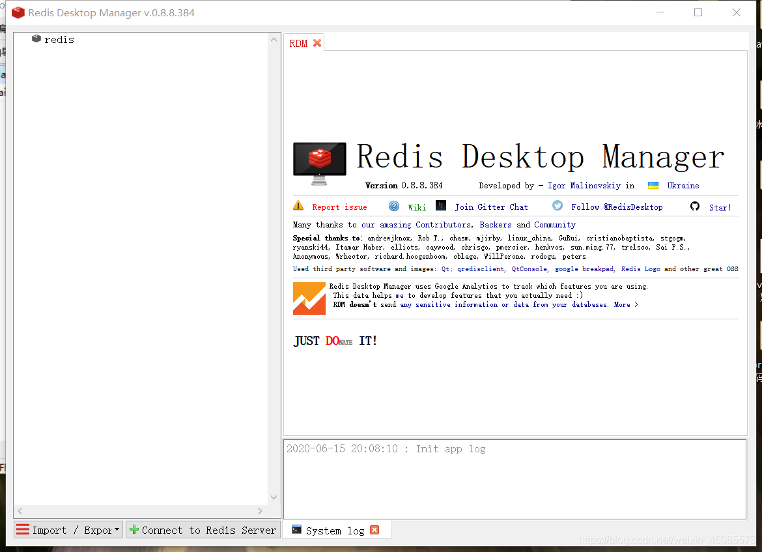Image resolution: width=762 pixels, height=552 pixels.
Task: Minimize the Redis Desktop Manager window
Action: [x=660, y=12]
